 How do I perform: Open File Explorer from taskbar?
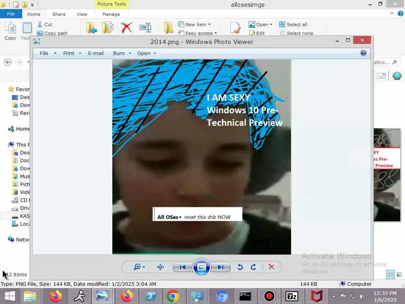click(30, 296)
